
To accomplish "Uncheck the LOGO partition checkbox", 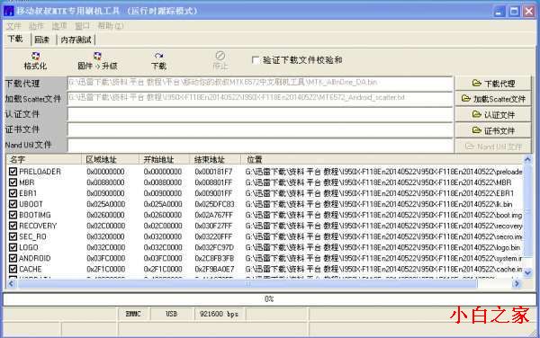I will (13, 247).
